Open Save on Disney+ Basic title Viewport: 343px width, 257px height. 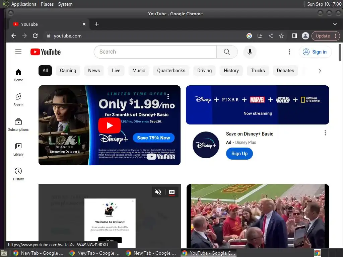point(250,134)
